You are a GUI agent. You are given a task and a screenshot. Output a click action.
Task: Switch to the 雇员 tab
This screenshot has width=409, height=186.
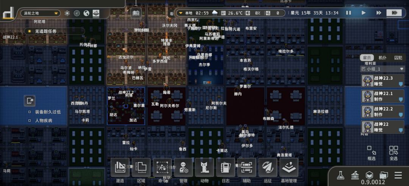click(x=367, y=58)
